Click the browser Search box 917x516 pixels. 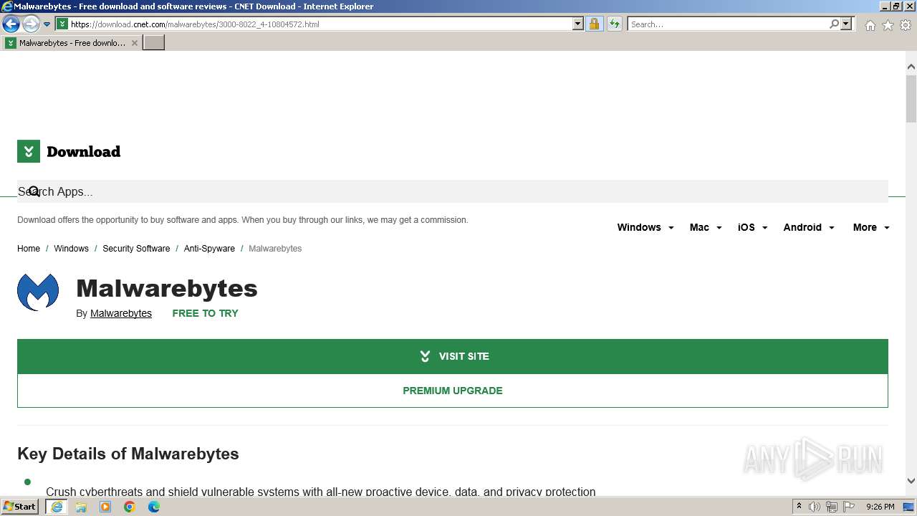727,24
